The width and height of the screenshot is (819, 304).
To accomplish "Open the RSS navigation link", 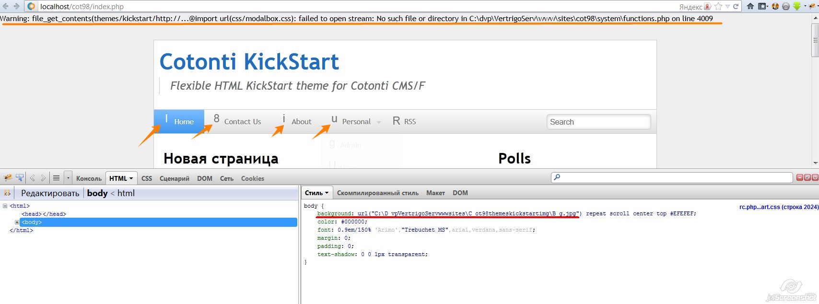I will click(404, 121).
